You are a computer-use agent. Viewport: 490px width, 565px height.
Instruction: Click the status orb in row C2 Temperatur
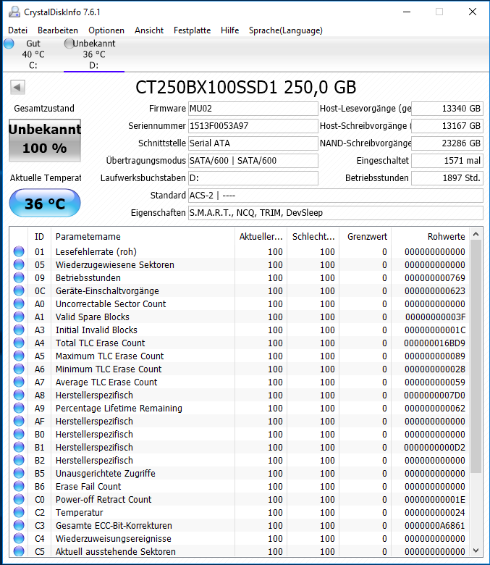tap(19, 512)
